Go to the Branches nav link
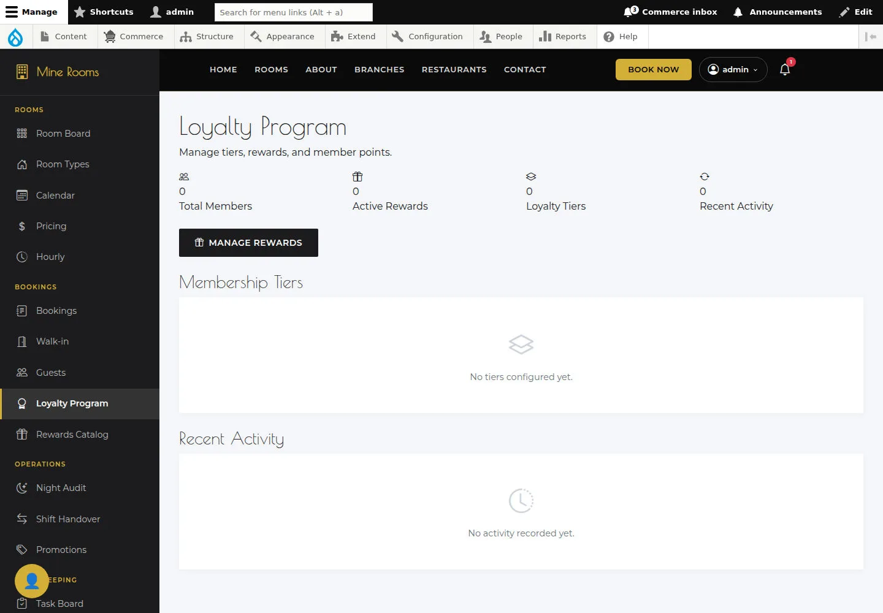 click(x=380, y=69)
